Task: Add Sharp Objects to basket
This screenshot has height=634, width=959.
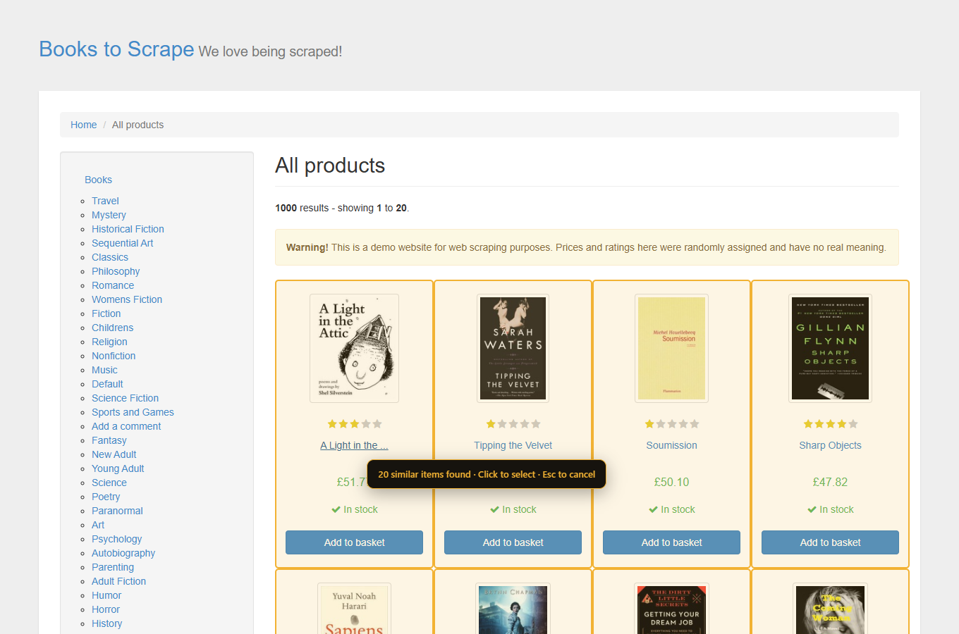Action: [830, 542]
